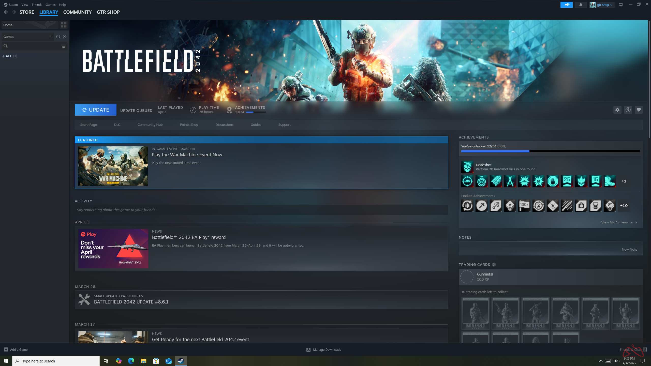Click the back navigation arrow
Screen dimensions: 651x366
tap(6, 12)
